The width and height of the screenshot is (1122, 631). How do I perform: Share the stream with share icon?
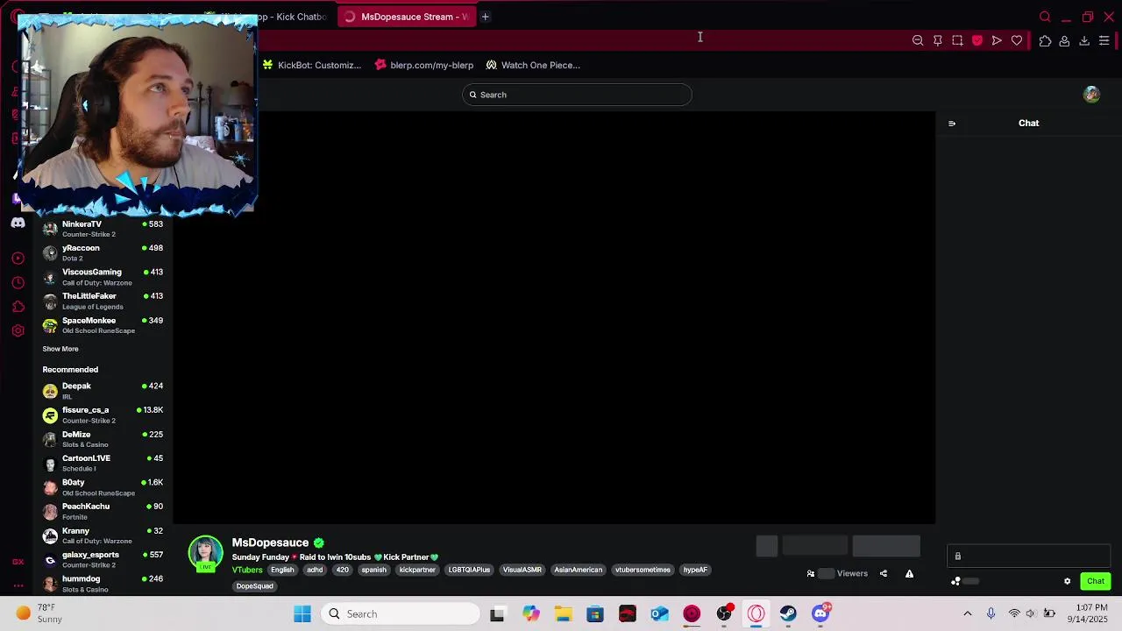coord(884,574)
